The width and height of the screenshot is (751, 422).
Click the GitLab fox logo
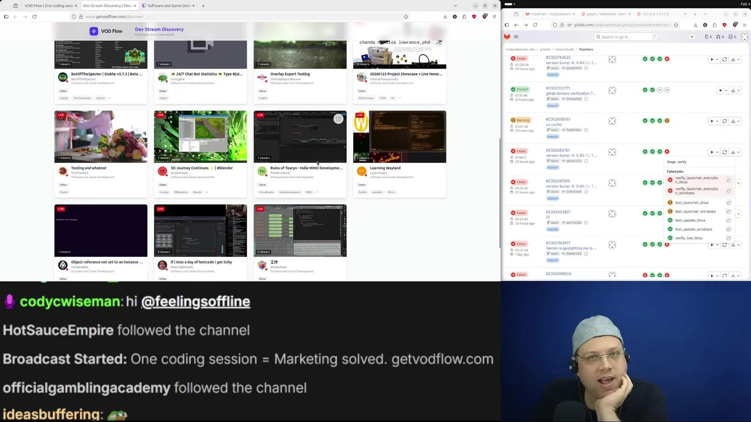[507, 37]
